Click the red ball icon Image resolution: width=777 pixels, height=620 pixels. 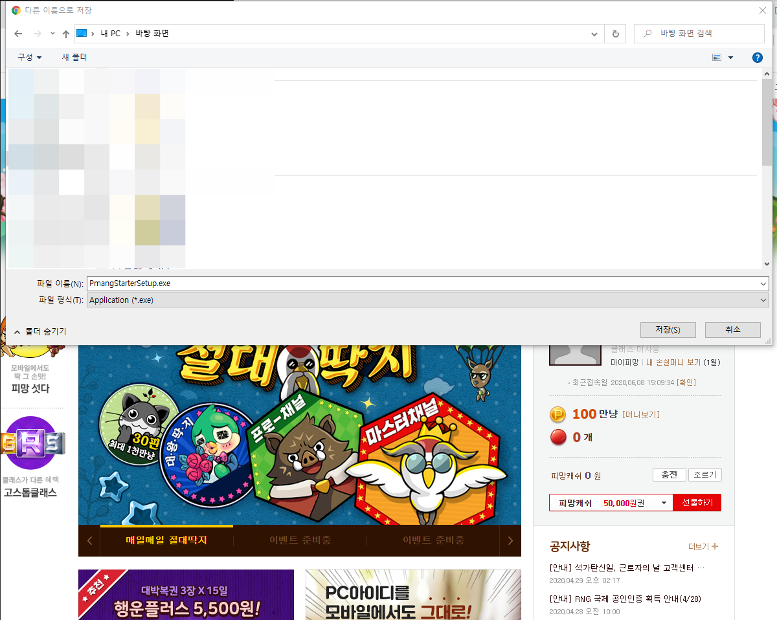tap(557, 437)
